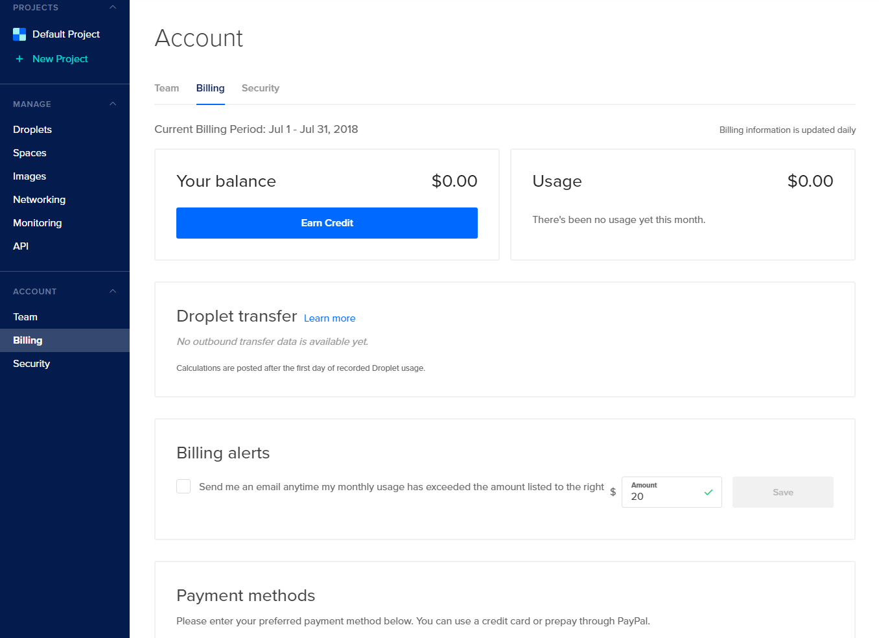Select the Billing tab
Screen dimensions: 879x638
coord(210,88)
